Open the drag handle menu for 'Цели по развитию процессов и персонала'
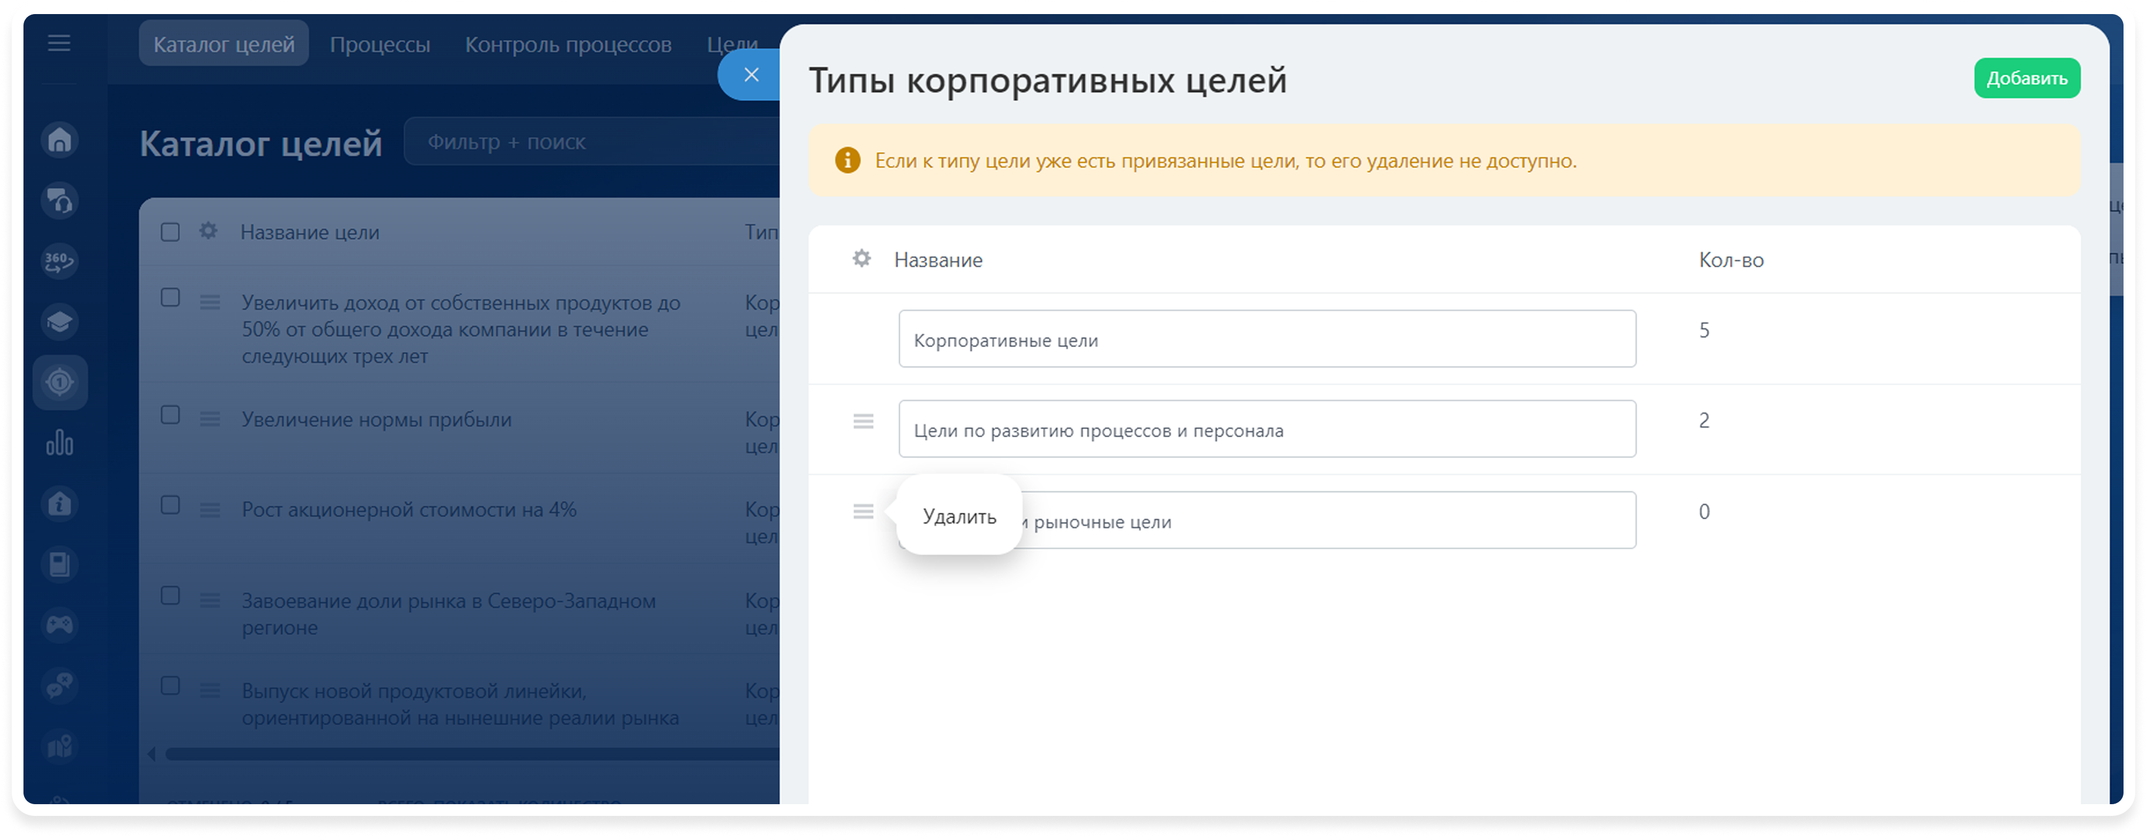 863,422
